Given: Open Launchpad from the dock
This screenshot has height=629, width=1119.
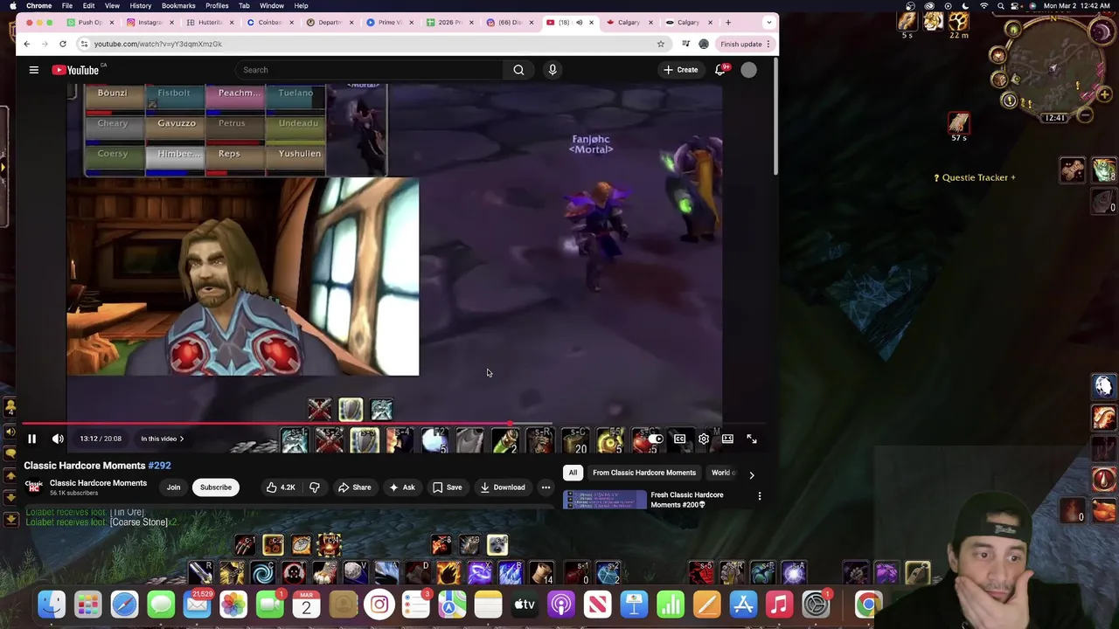Looking at the screenshot, I should pyautogui.click(x=88, y=605).
